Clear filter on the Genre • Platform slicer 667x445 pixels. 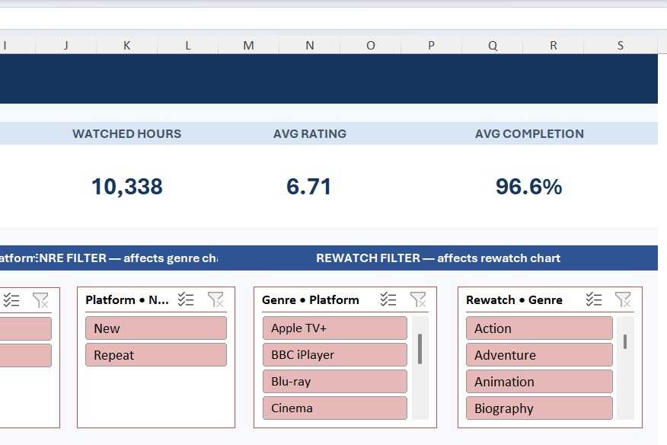pos(418,299)
